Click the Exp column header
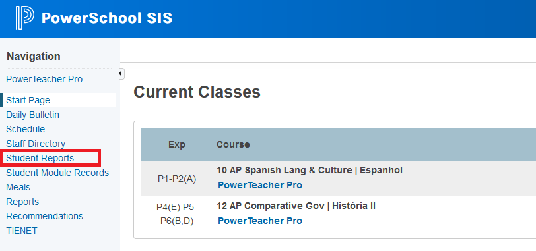The height and width of the screenshot is (251, 536). (x=177, y=144)
